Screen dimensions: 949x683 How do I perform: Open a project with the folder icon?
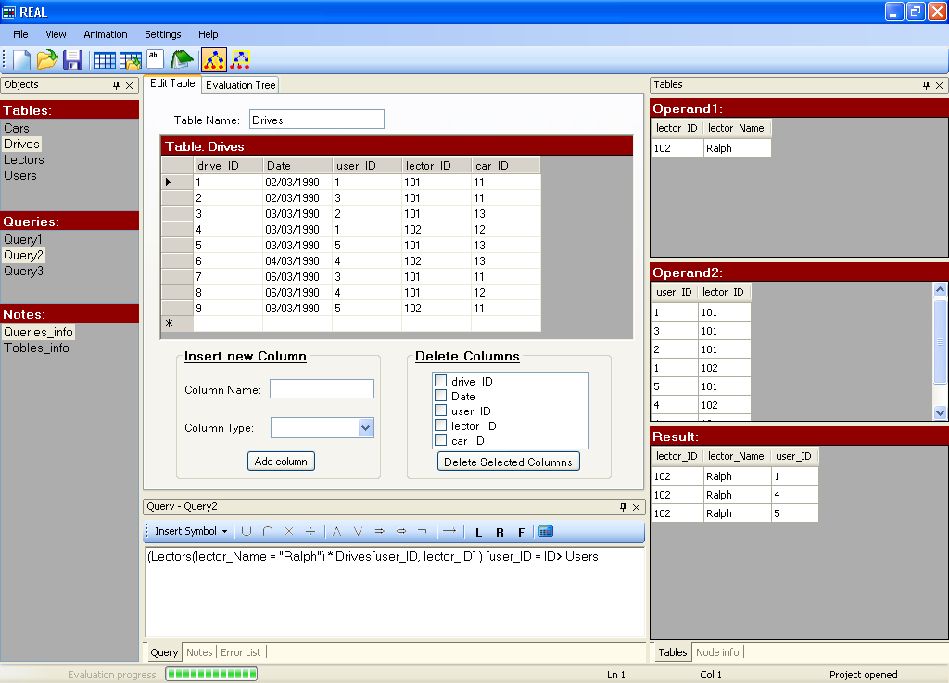47,60
